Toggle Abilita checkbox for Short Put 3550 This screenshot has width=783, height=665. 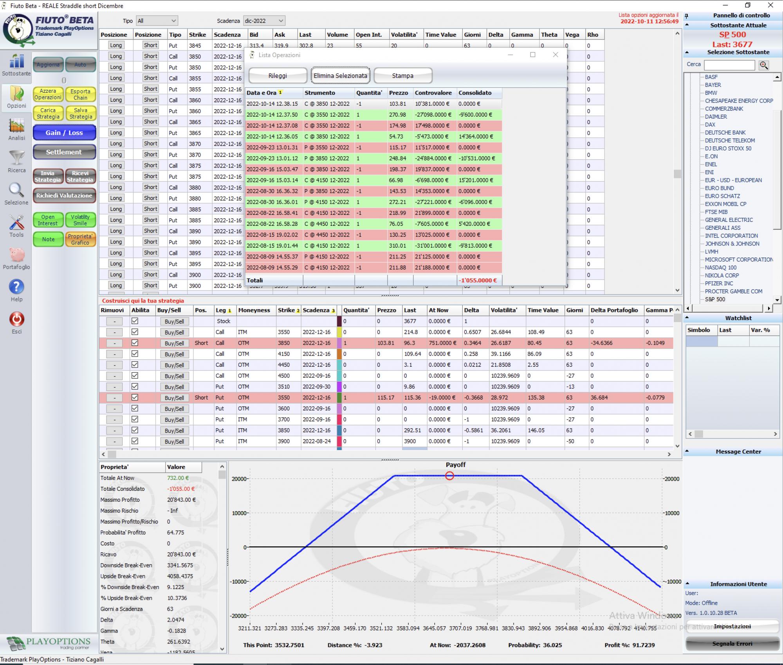135,397
